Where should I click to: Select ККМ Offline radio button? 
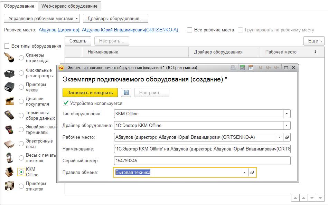(21, 172)
